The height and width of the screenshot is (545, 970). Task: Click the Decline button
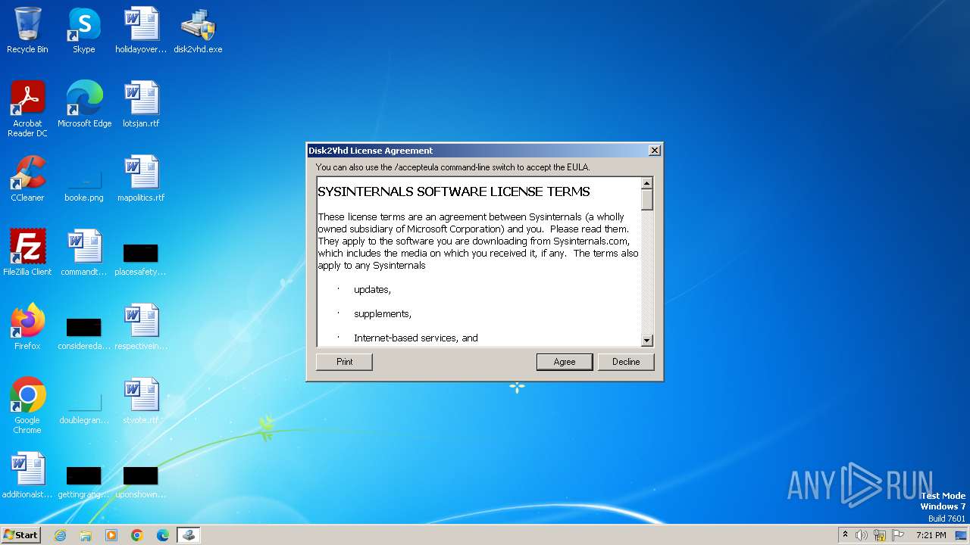pyautogui.click(x=625, y=362)
